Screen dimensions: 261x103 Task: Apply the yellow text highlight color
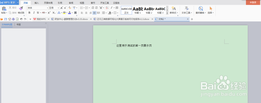64,13
